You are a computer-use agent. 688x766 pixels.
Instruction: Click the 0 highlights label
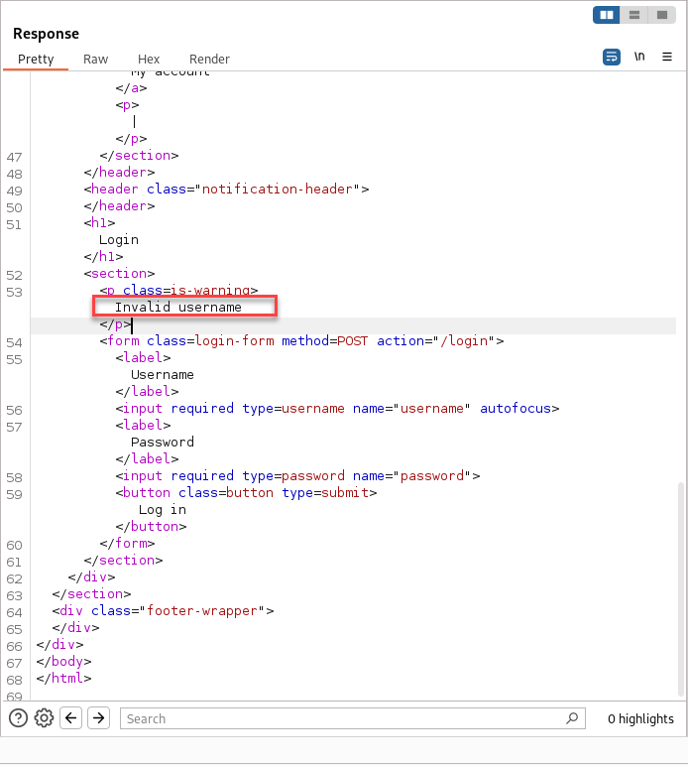coord(640,718)
